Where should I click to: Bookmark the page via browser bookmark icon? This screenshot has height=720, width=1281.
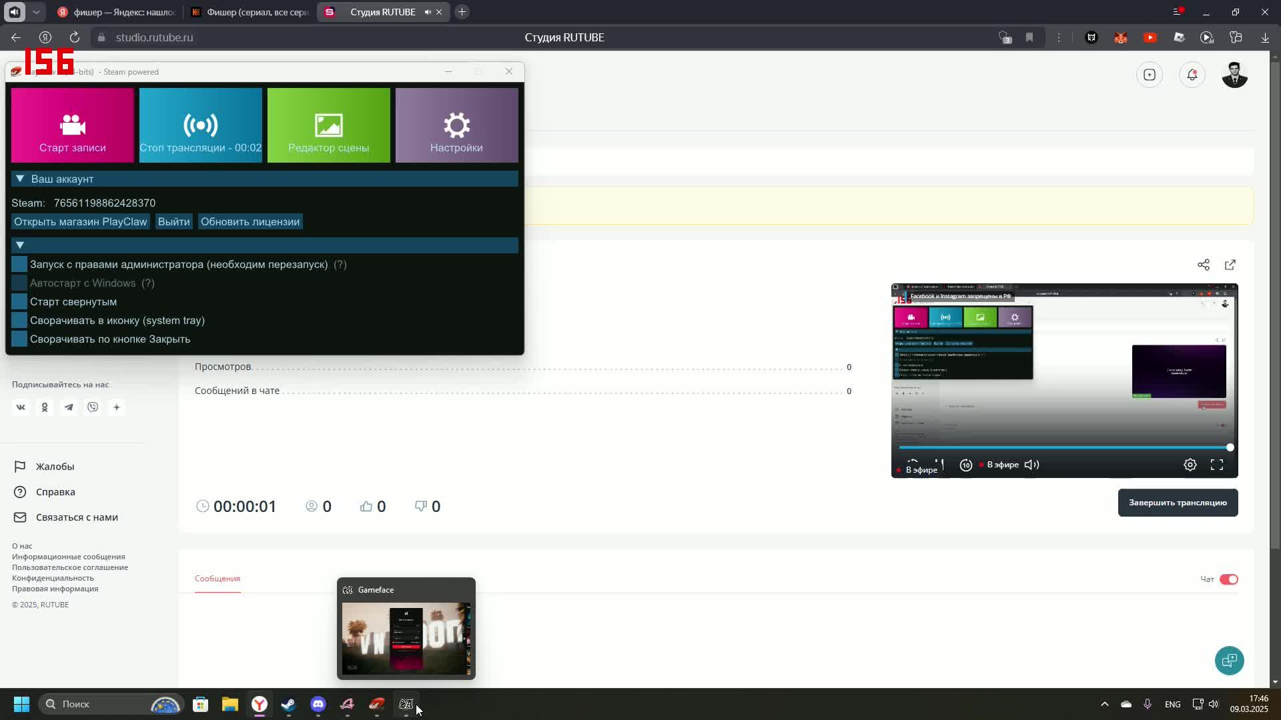click(1029, 37)
